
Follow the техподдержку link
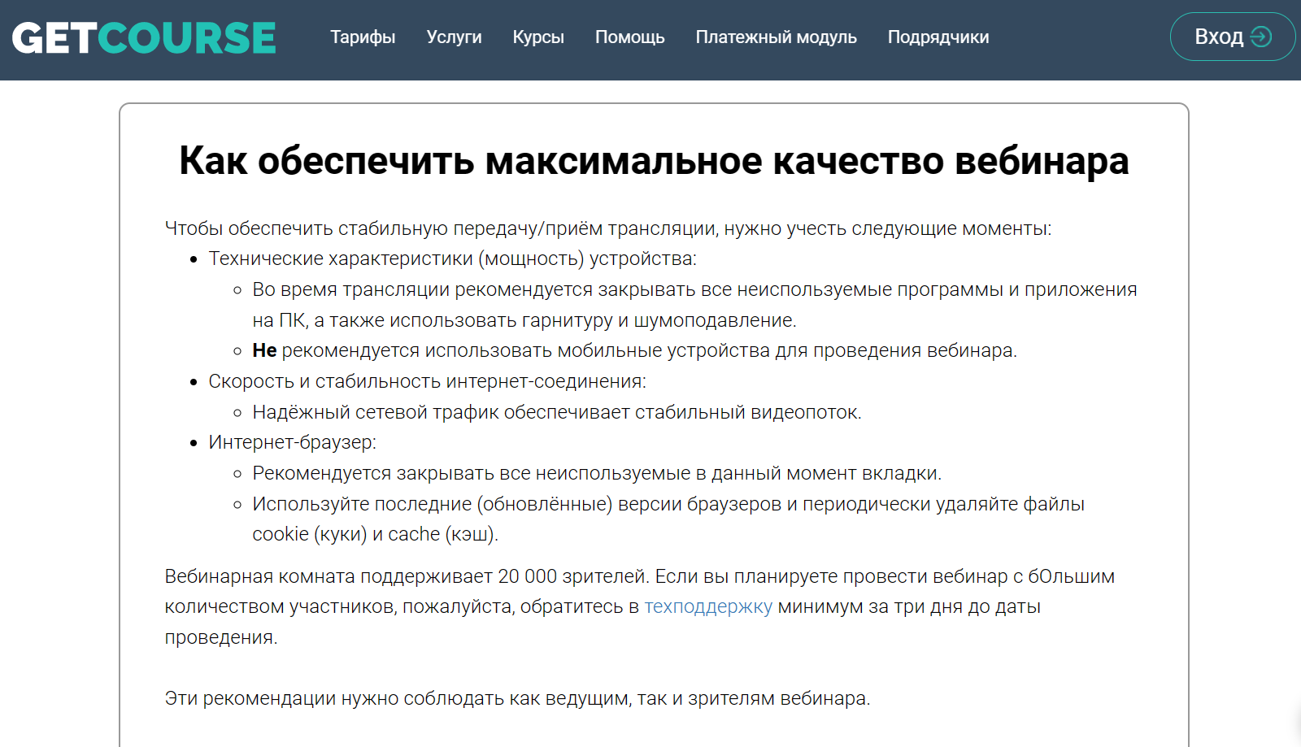pos(708,606)
